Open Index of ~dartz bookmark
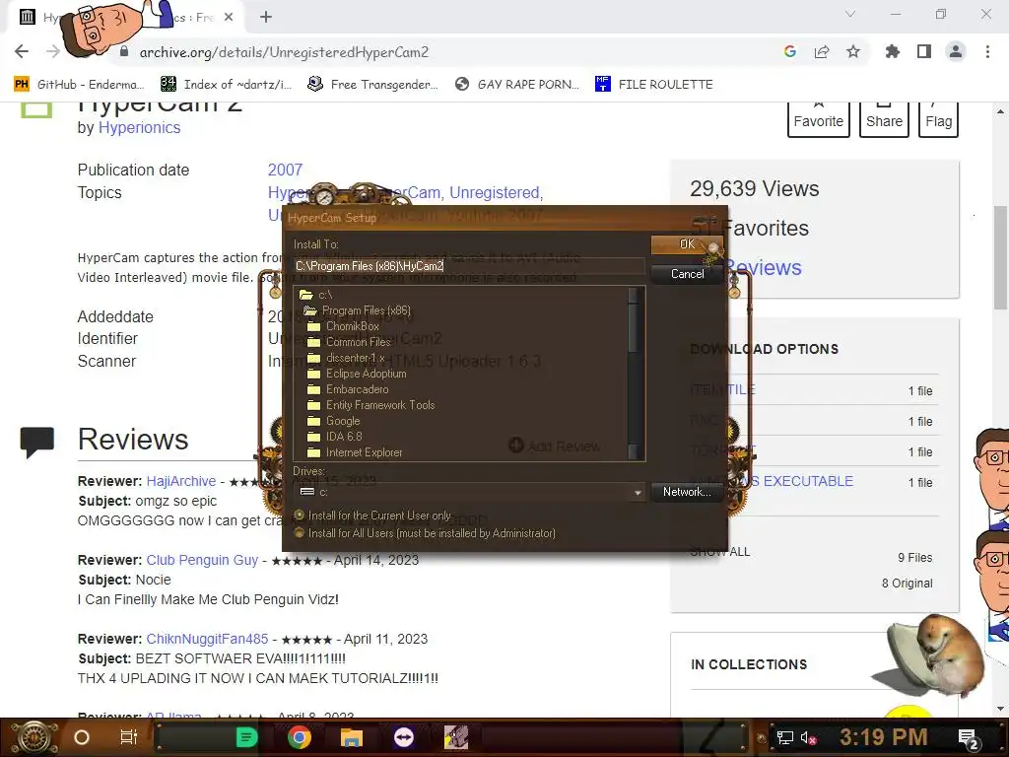Screen dimensions: 1009x757 pos(226,85)
